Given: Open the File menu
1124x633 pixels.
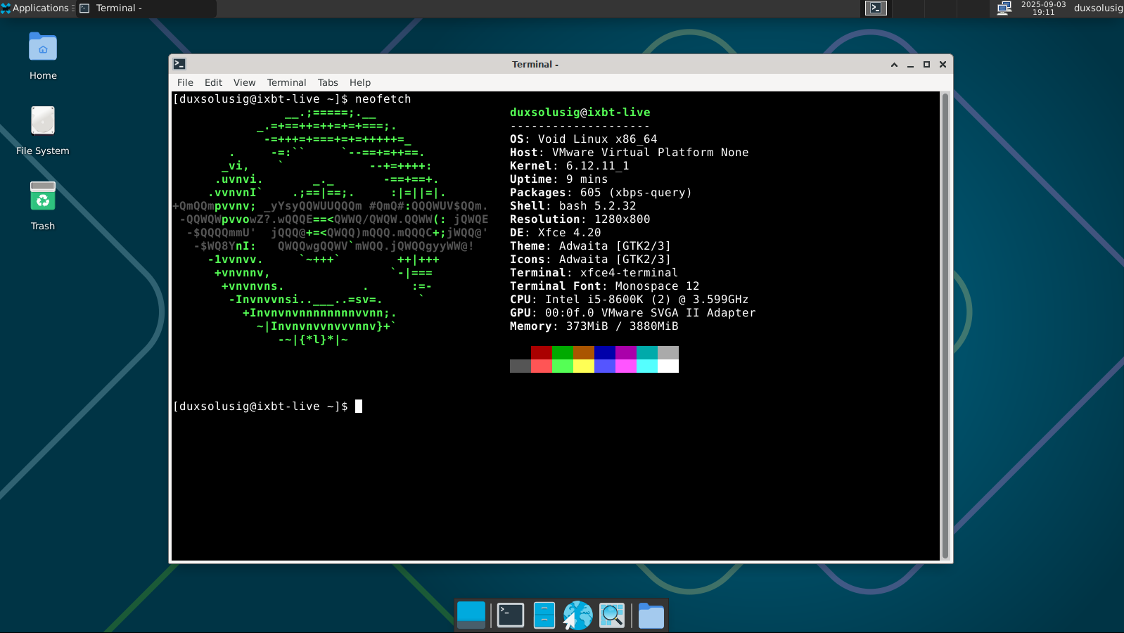Looking at the screenshot, I should point(185,82).
